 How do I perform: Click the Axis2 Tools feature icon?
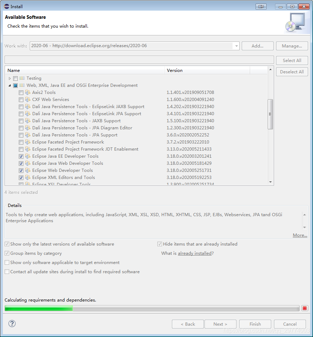(x=28, y=92)
